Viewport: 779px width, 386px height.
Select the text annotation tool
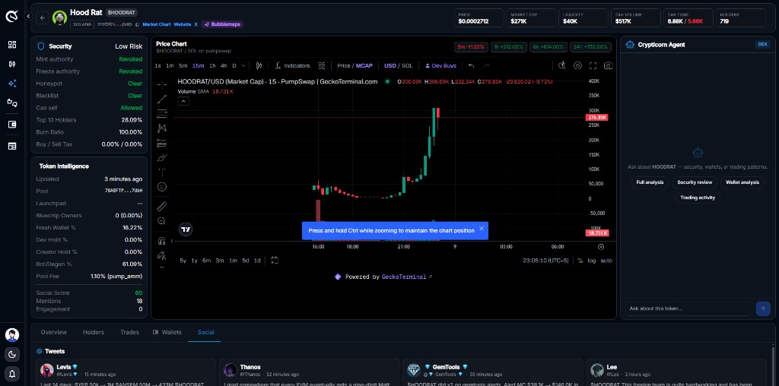(x=162, y=172)
